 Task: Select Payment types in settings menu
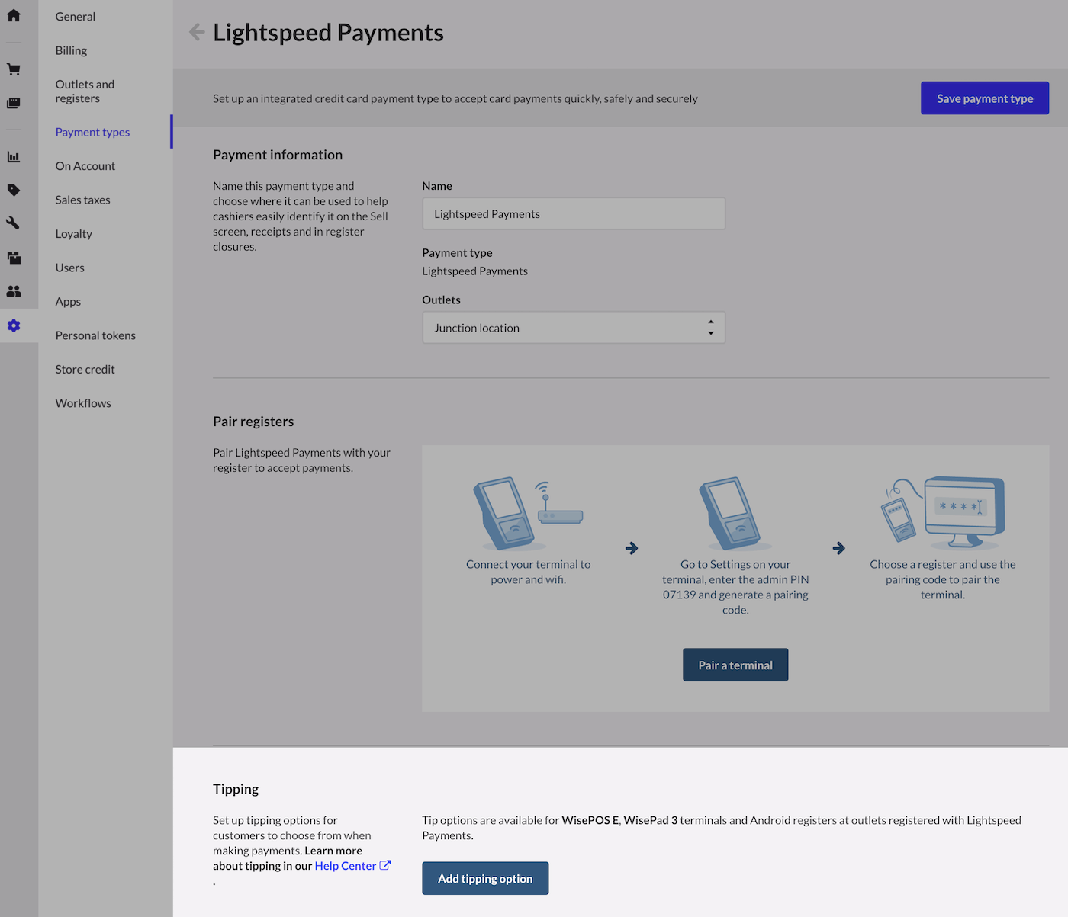point(92,132)
